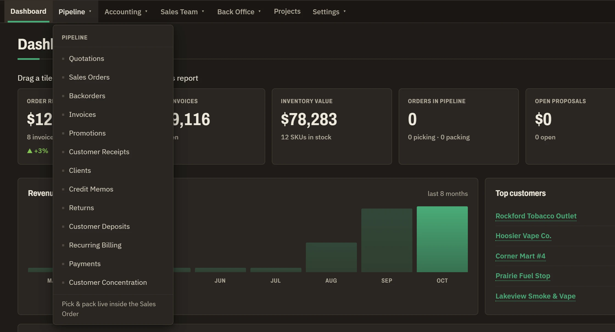Open Sales Orders menu entry

113,77
